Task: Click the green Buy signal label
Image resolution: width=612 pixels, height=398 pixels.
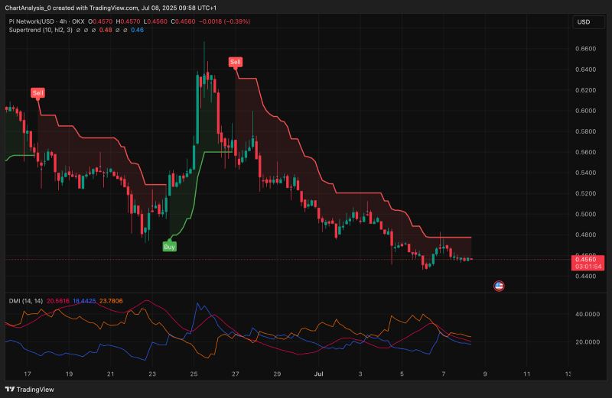Action: [x=170, y=246]
